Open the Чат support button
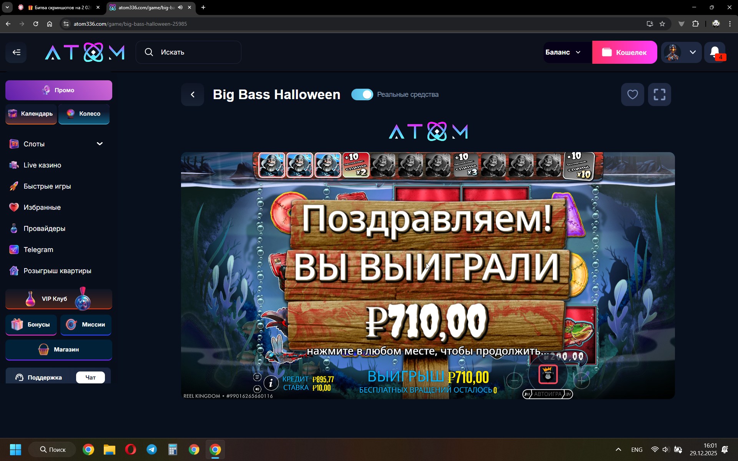Image resolution: width=738 pixels, height=461 pixels. tap(90, 378)
